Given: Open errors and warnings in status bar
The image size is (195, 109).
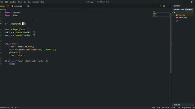Looking at the screenshot, I should 15,107.
